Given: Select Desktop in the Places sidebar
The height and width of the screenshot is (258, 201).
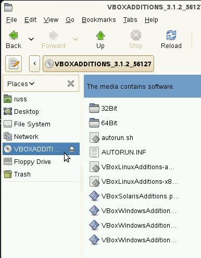Looking at the screenshot, I should [x=41, y=112].
